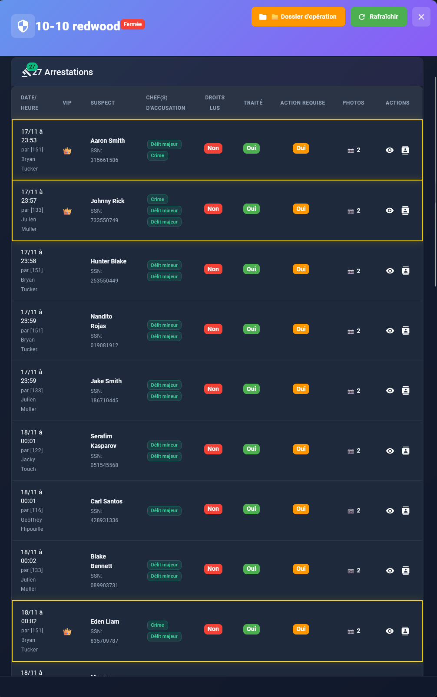Screen dimensions: 437x697
Task: Click the profile card icon for Nandito Rojas
Action: 406,331
